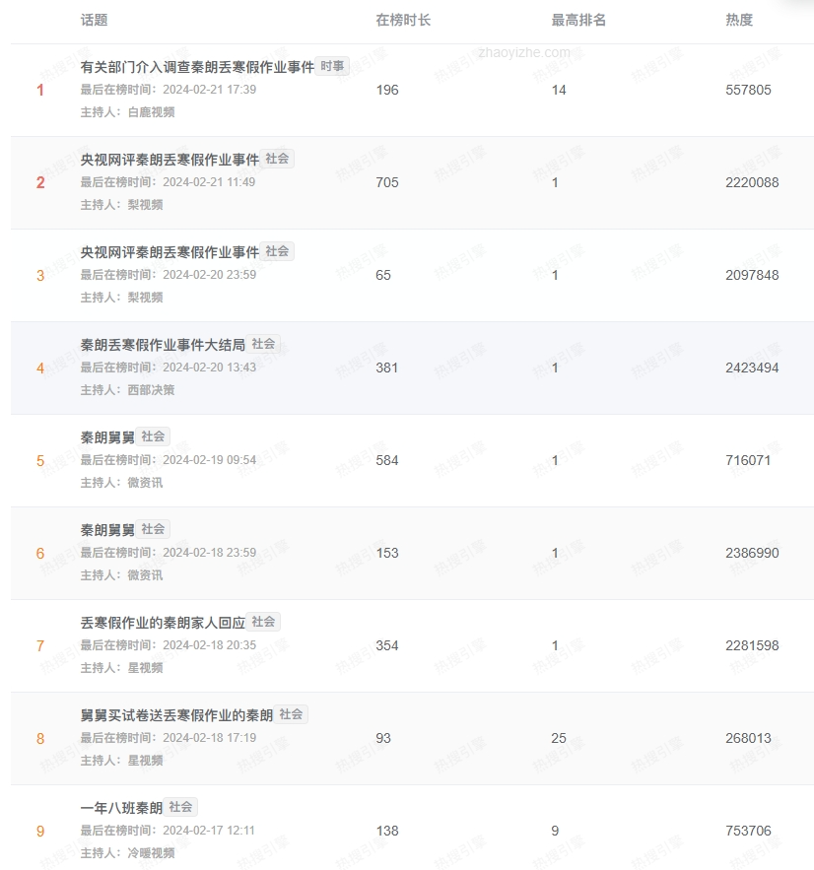Open topic "有关部门介入调查秦朗丢寒假作业事件"

pos(197,67)
